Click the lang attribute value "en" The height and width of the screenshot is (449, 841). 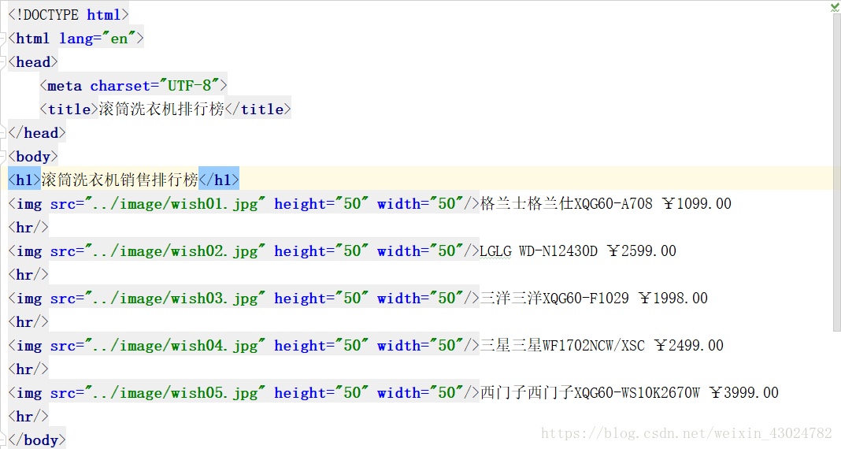119,39
